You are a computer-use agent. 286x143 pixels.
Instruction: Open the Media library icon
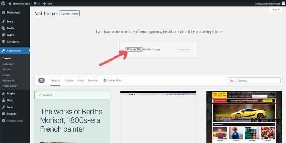pyautogui.click(x=3, y=28)
